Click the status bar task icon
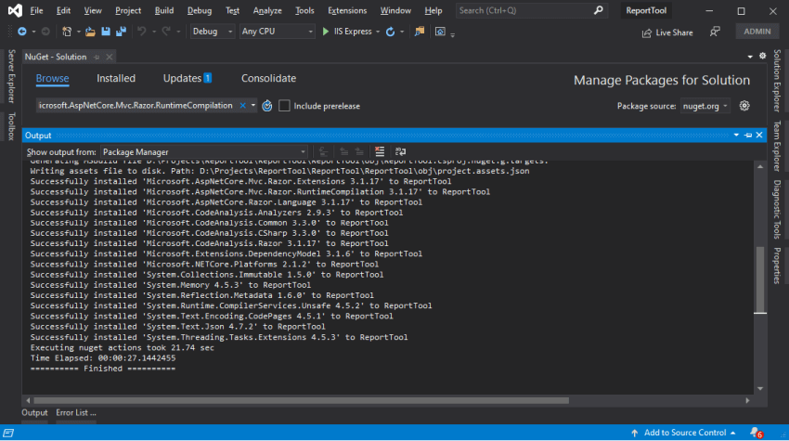The image size is (789, 441). click(x=8, y=433)
